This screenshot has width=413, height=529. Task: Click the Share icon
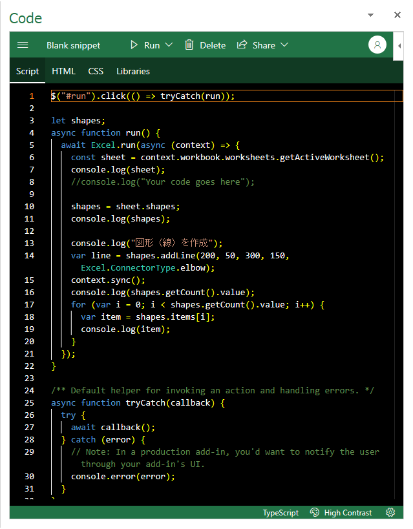(x=242, y=45)
